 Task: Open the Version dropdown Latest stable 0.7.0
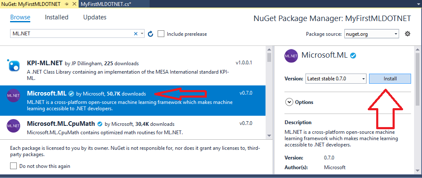(x=336, y=79)
